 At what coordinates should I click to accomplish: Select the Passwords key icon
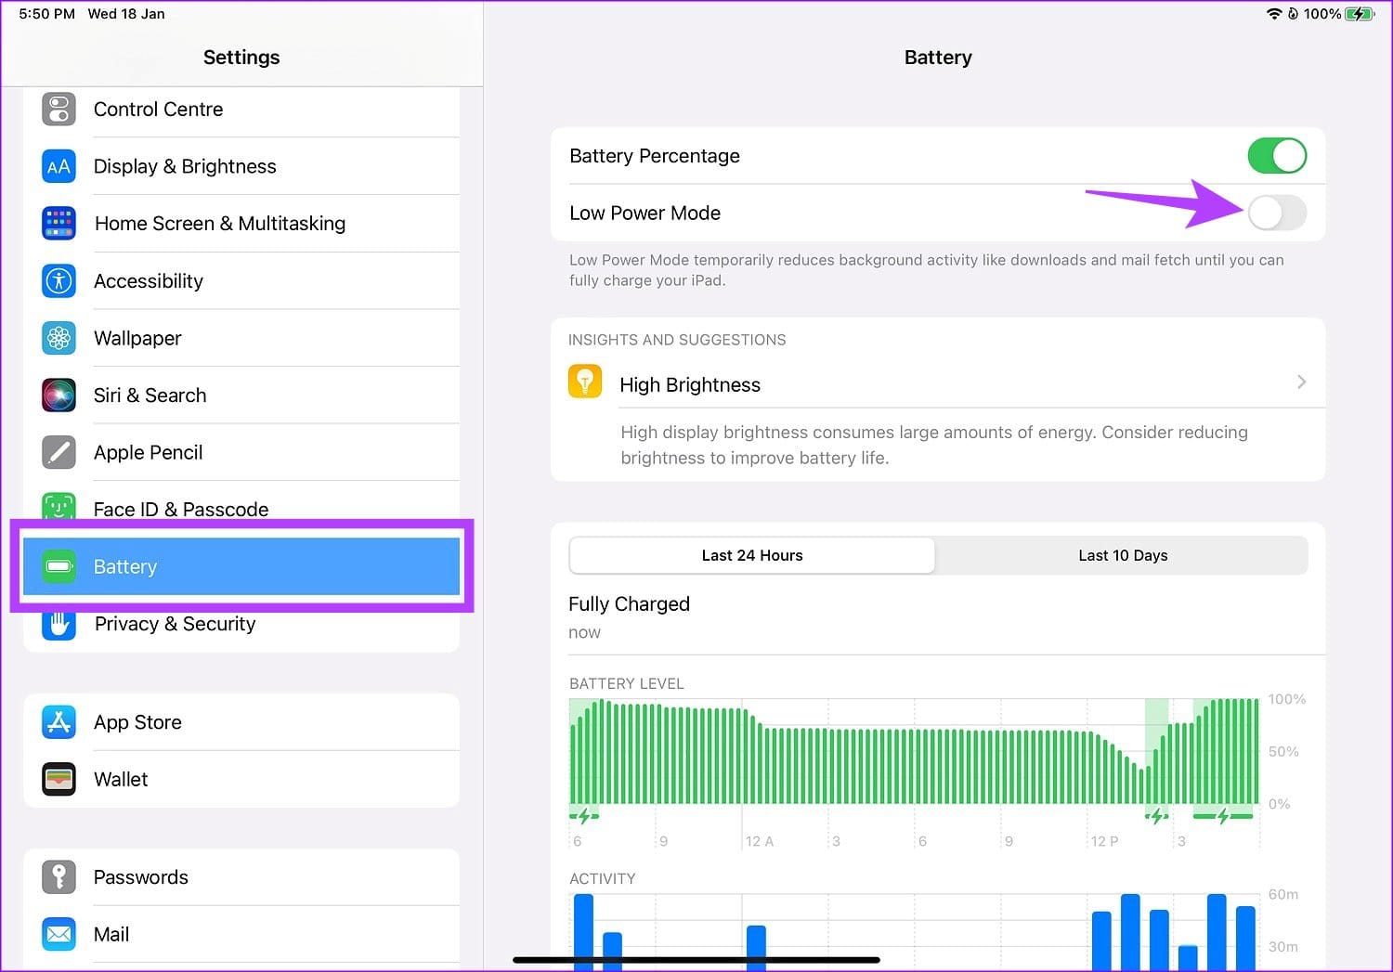(59, 876)
